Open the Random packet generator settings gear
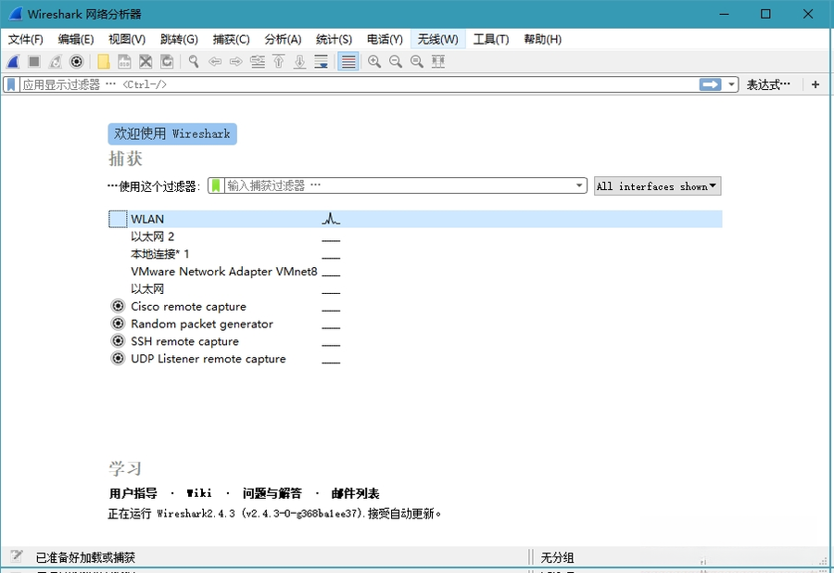 [x=118, y=324]
